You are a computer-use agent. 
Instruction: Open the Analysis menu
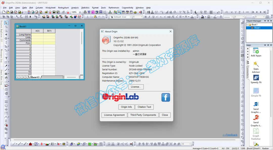coord(75,8)
